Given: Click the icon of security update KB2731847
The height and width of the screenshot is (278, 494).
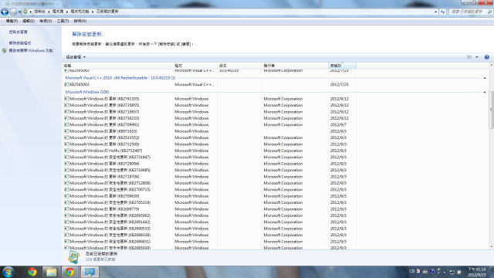Looking at the screenshot, I should coord(66,157).
